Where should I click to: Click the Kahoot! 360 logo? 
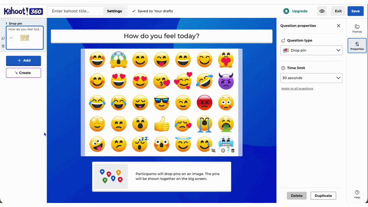coord(23,11)
